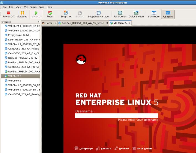The image size is (196, 153).
Task: Open the Language option on login screen
Action: [x=84, y=149]
